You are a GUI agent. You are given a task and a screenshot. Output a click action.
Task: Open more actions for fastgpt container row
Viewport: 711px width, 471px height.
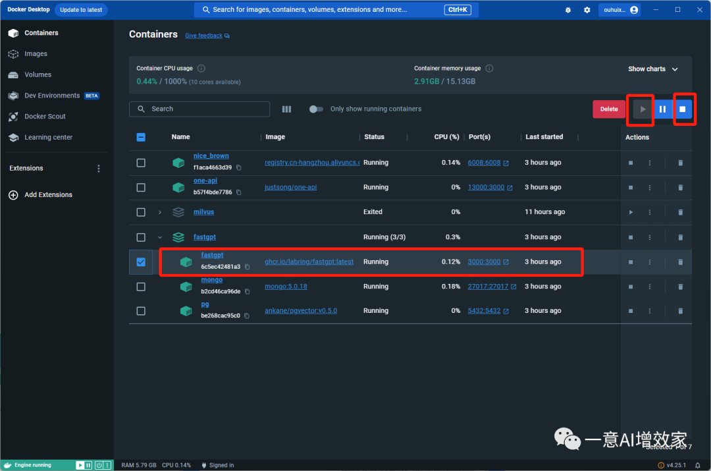click(649, 262)
